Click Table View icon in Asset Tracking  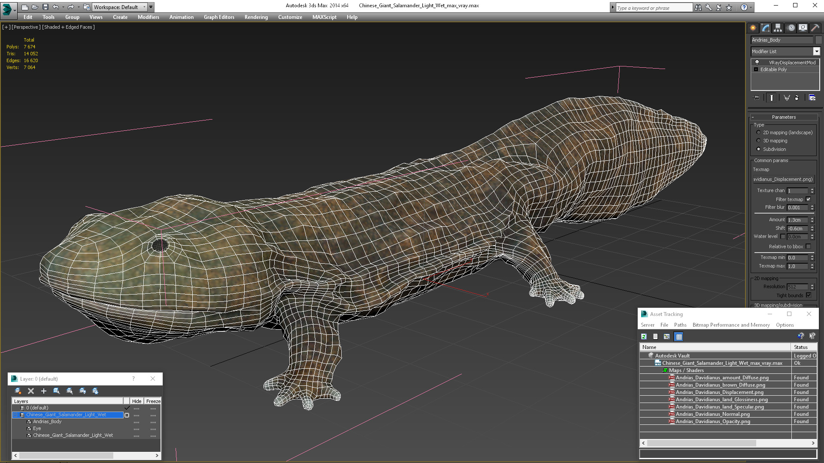point(679,337)
